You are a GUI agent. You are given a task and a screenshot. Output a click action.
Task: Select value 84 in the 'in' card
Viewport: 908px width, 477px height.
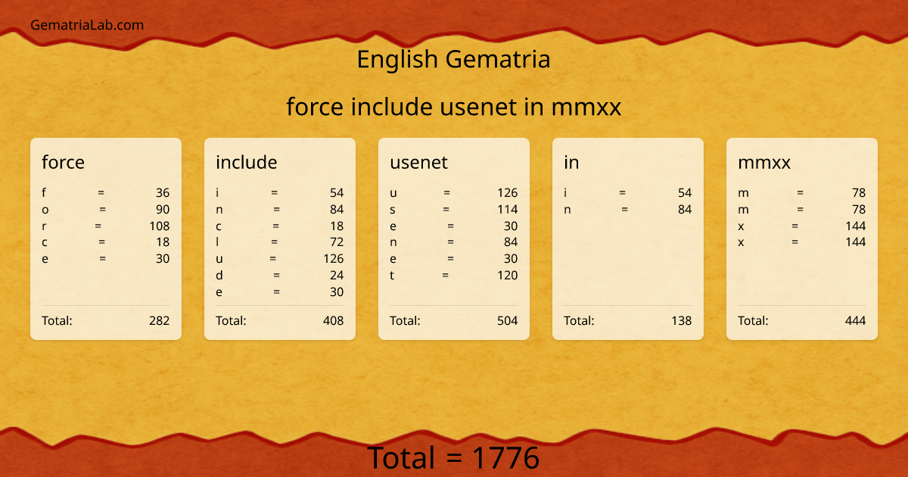click(685, 209)
